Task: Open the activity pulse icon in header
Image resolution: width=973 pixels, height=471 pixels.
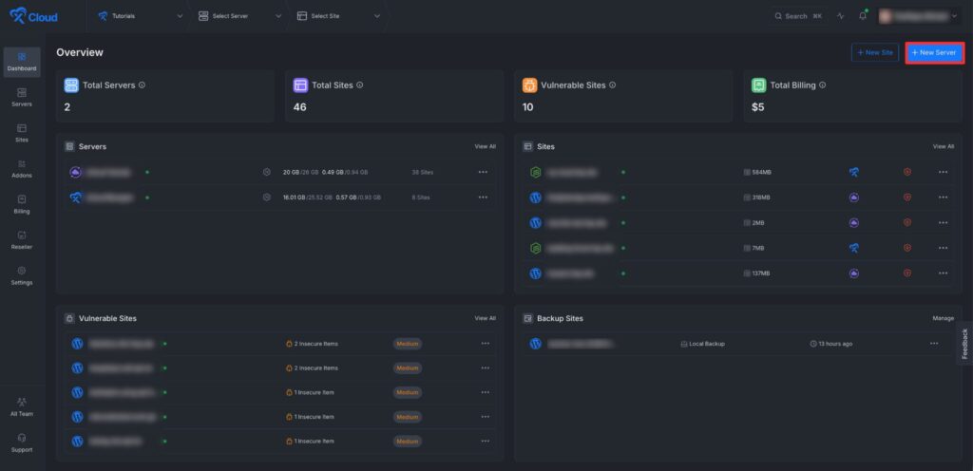Action: coord(841,16)
